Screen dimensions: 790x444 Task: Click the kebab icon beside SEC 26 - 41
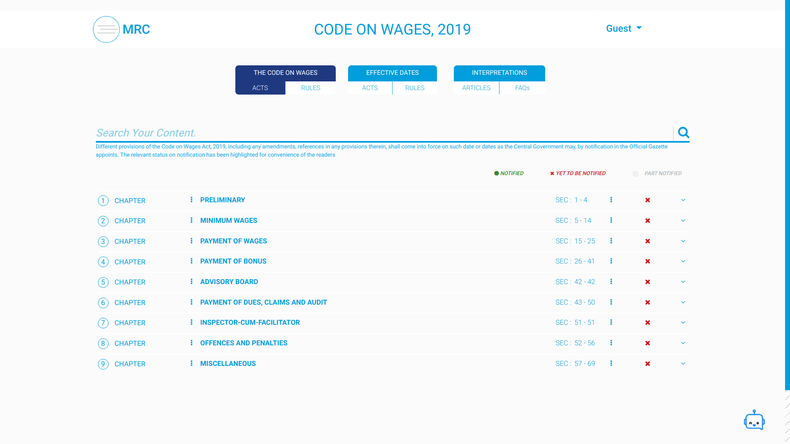[611, 261]
